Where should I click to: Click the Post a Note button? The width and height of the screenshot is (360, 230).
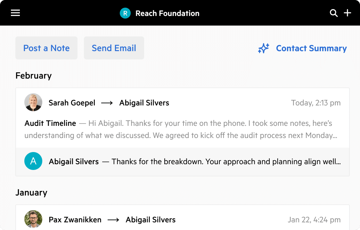tap(46, 48)
